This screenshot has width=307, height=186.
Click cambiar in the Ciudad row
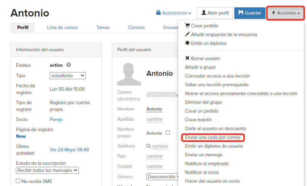tap(155, 166)
